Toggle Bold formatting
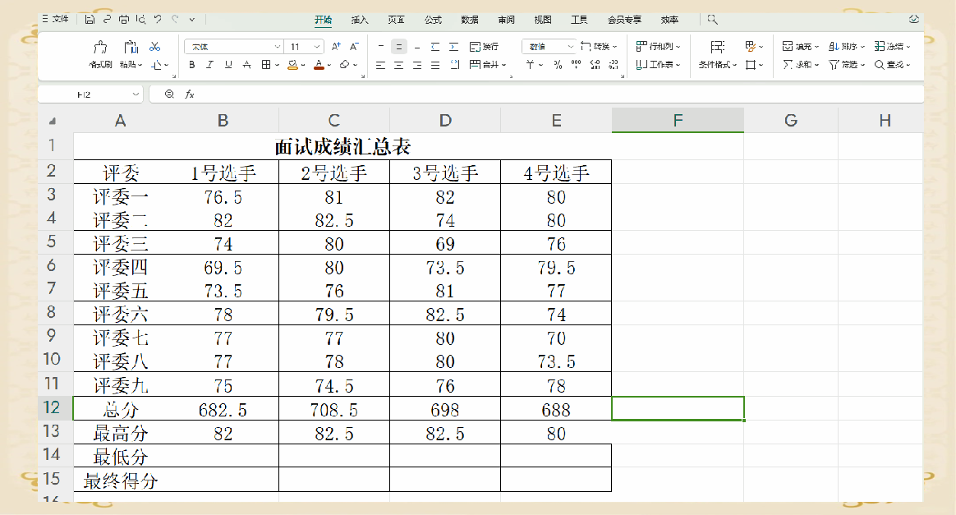The height and width of the screenshot is (515, 956). pos(192,65)
